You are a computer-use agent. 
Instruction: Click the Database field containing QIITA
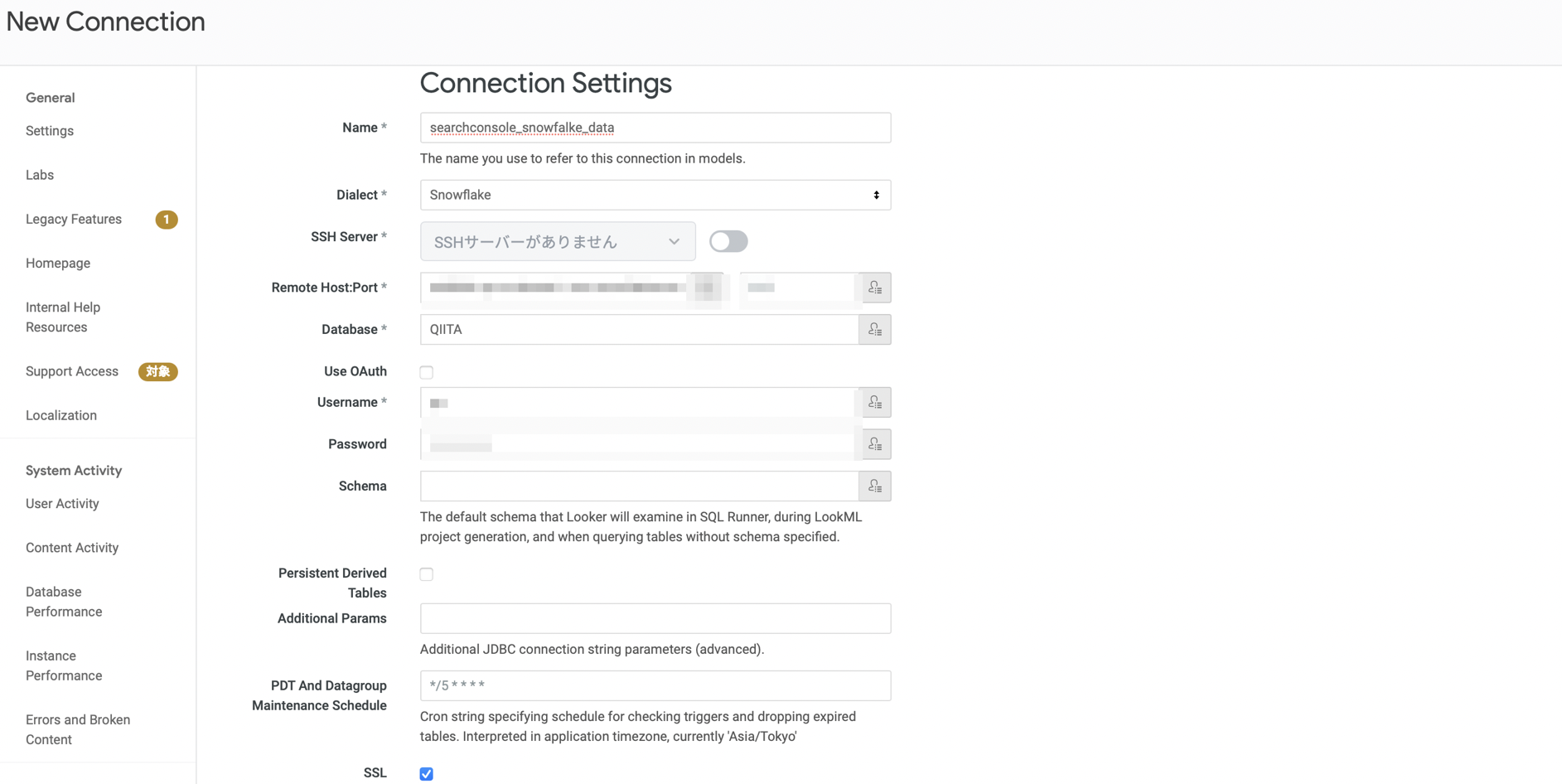[x=640, y=330]
